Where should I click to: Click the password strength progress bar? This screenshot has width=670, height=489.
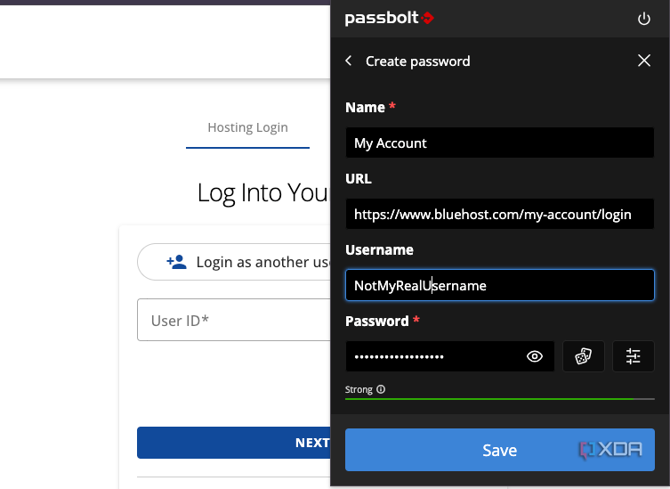499,399
